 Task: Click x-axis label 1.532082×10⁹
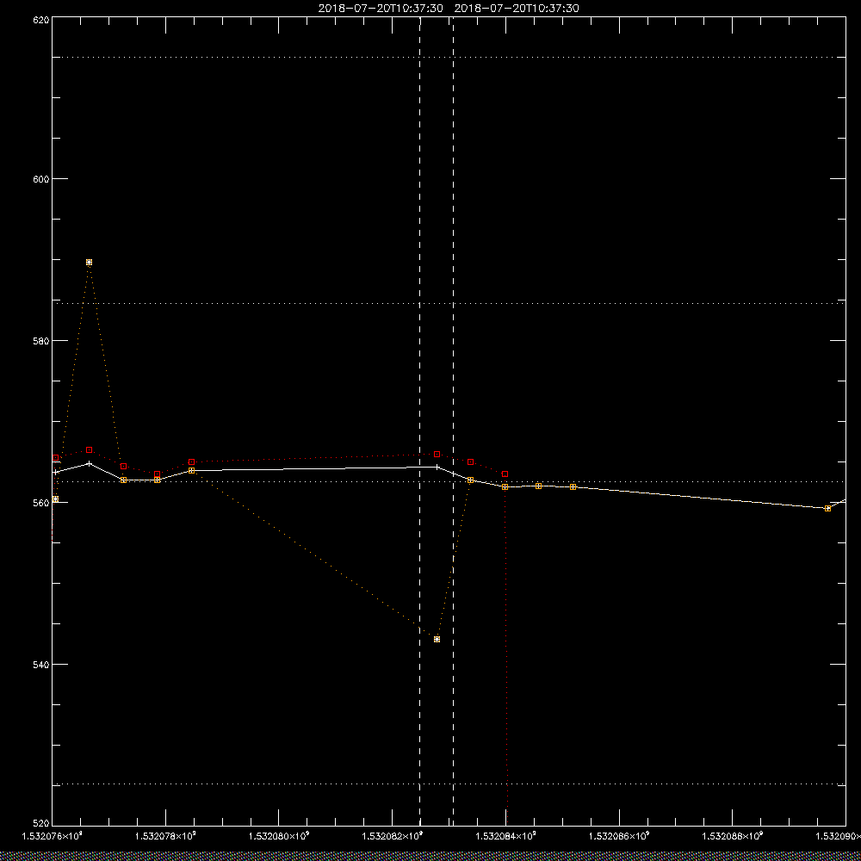tap(393, 836)
